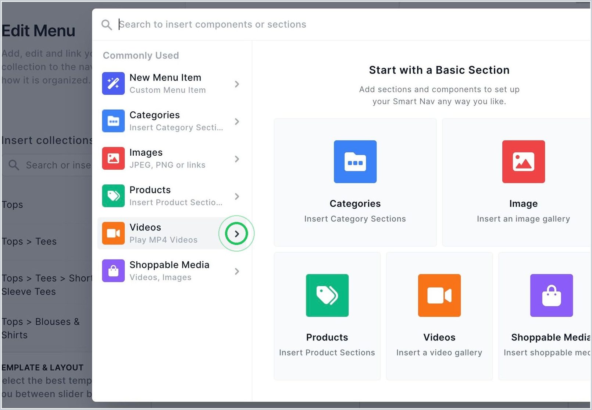Click 'Play MP4 Videos' subtitle text
The height and width of the screenshot is (410, 592).
point(163,240)
